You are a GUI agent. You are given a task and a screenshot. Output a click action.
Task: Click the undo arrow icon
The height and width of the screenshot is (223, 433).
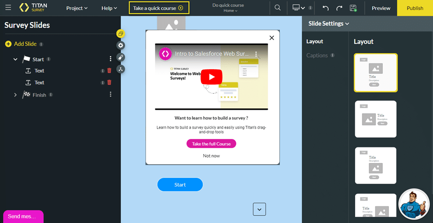pyautogui.click(x=326, y=8)
